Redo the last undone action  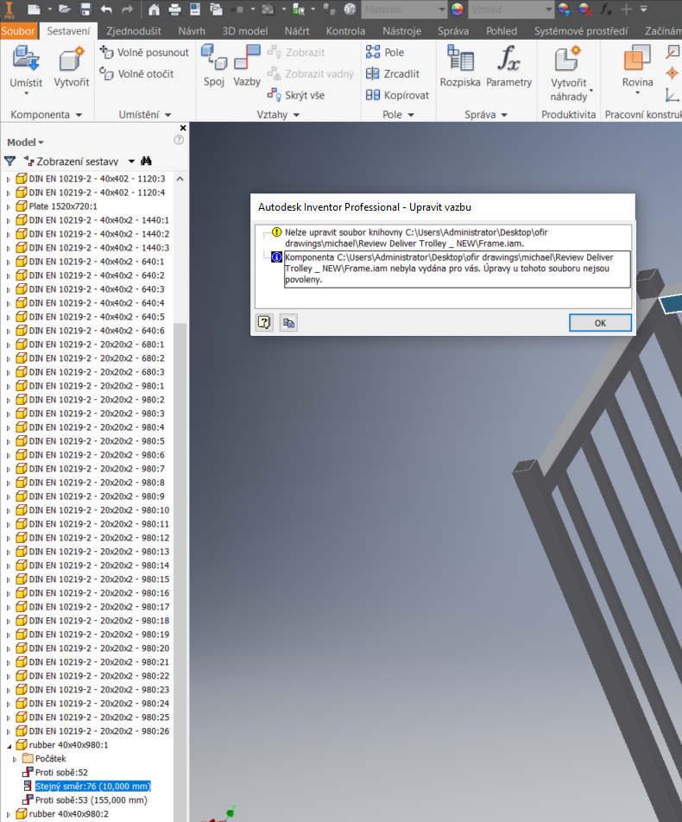[127, 9]
